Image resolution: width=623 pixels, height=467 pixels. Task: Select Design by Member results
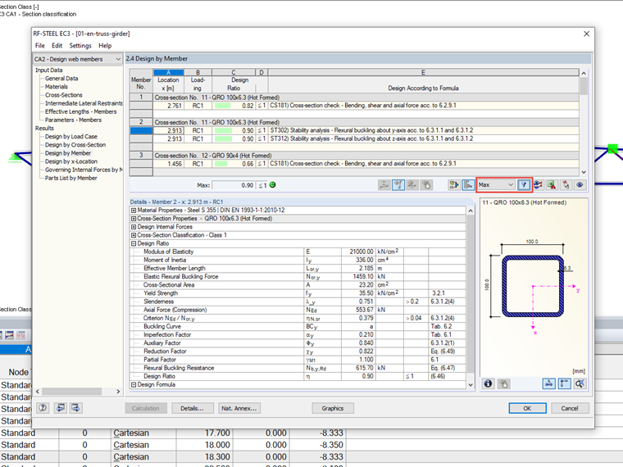(68, 153)
